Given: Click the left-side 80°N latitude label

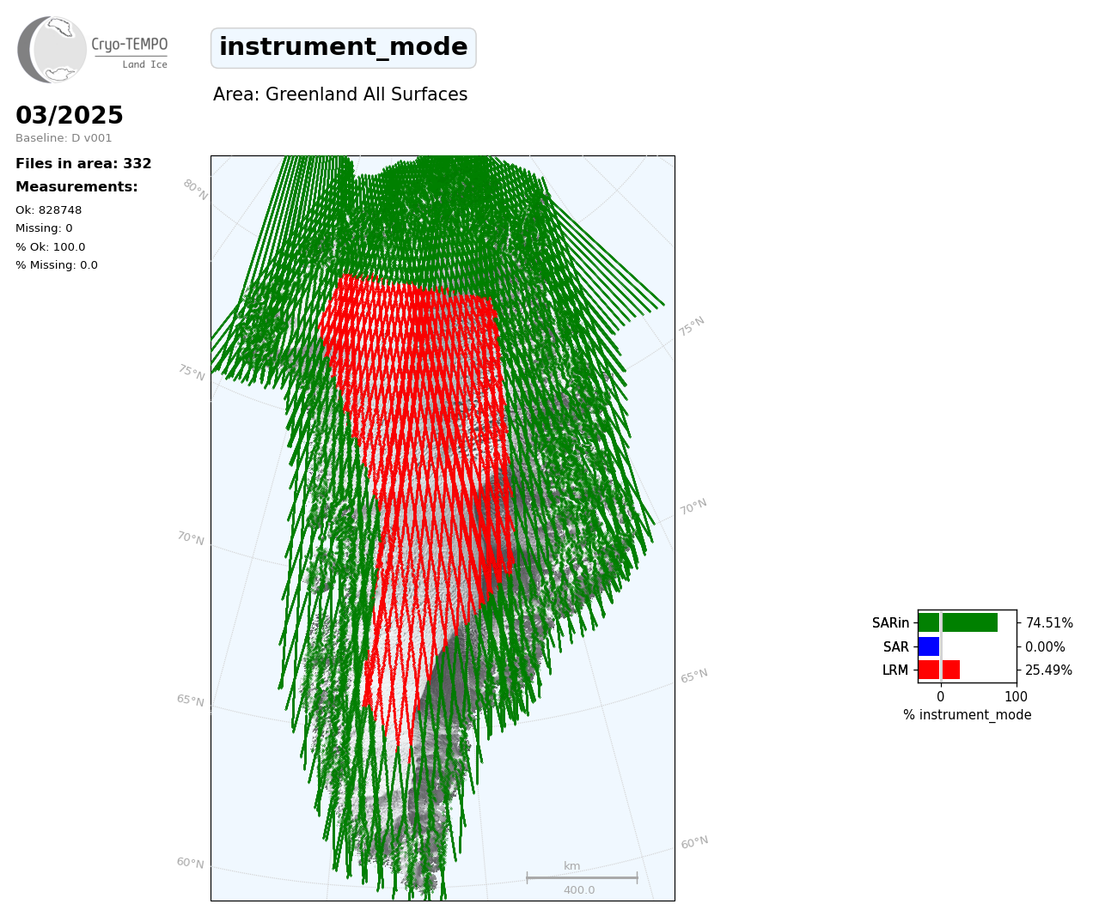Looking at the screenshot, I should [195, 190].
